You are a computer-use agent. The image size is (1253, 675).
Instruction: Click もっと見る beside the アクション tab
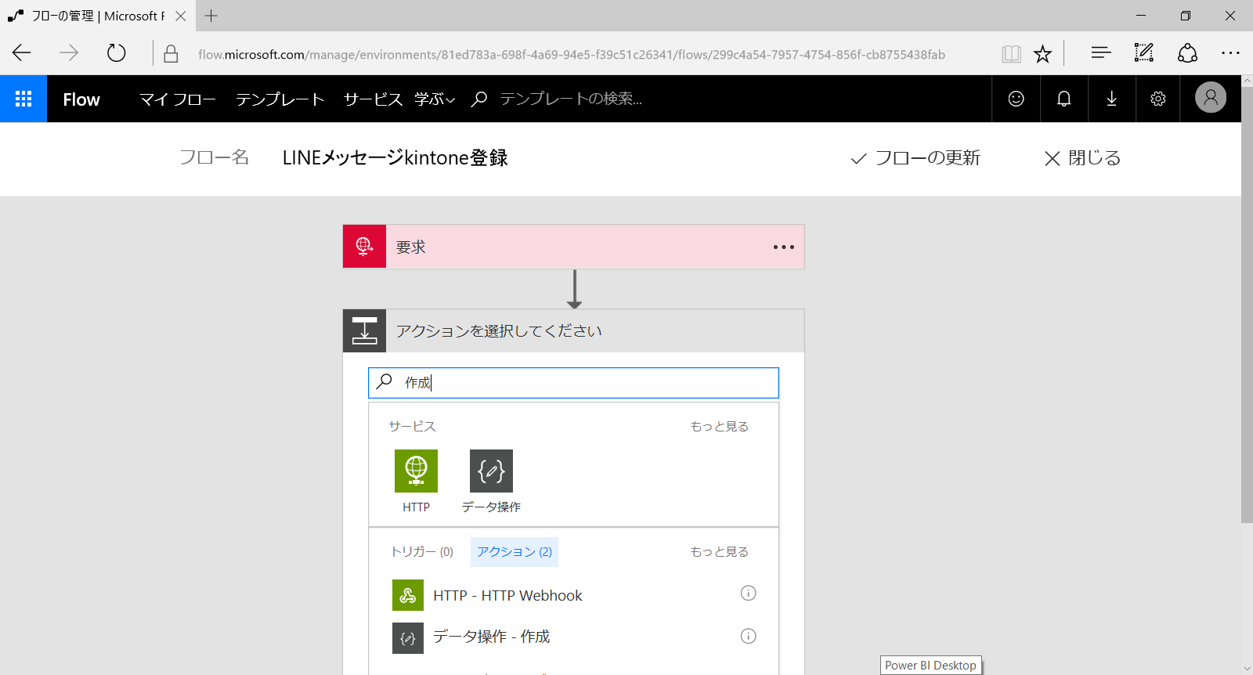(719, 552)
